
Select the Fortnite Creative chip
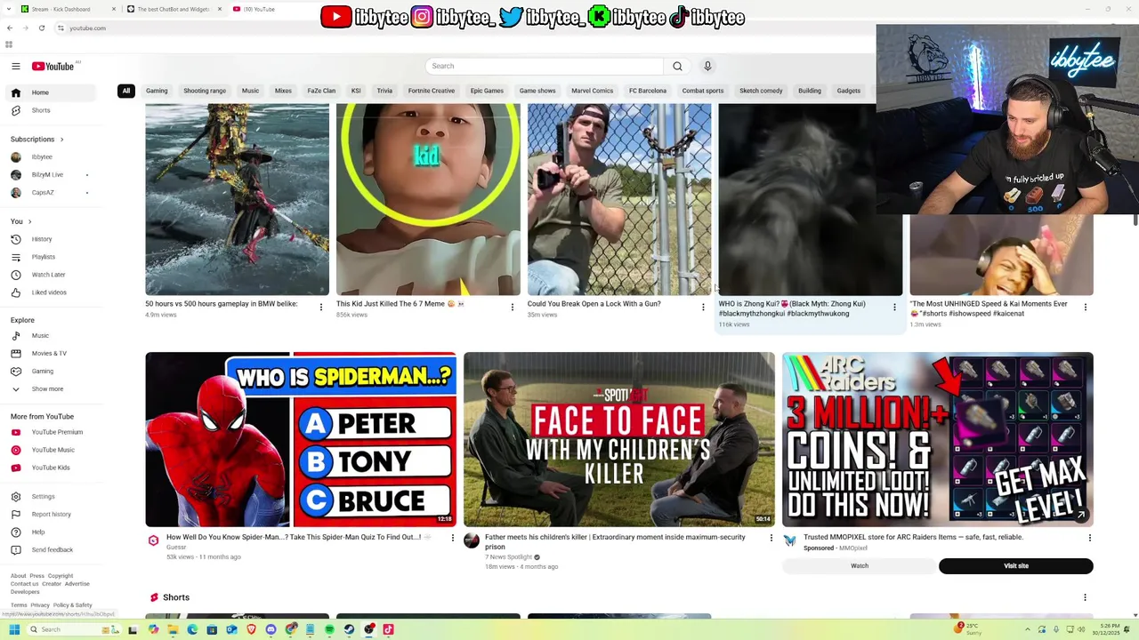click(x=432, y=91)
